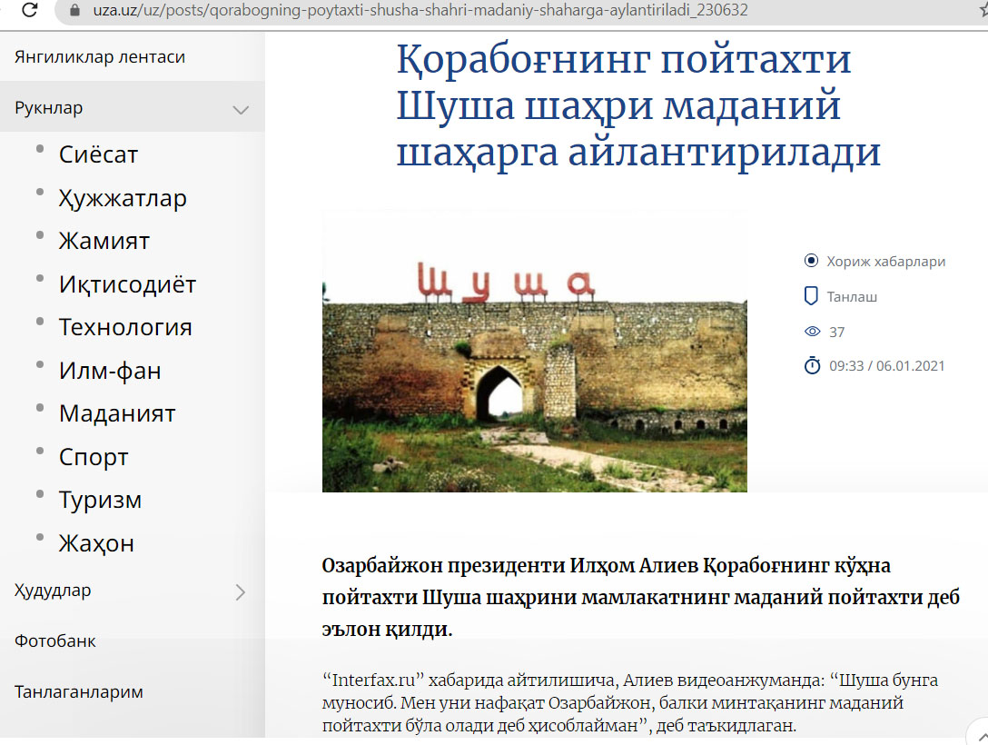Image resolution: width=988 pixels, height=745 pixels.
Task: Click the eye view-count icon
Action: tap(812, 332)
